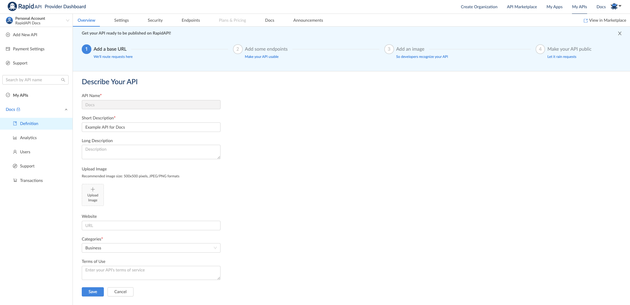
Task: Open the user avatar menu
Action: coord(616,6)
